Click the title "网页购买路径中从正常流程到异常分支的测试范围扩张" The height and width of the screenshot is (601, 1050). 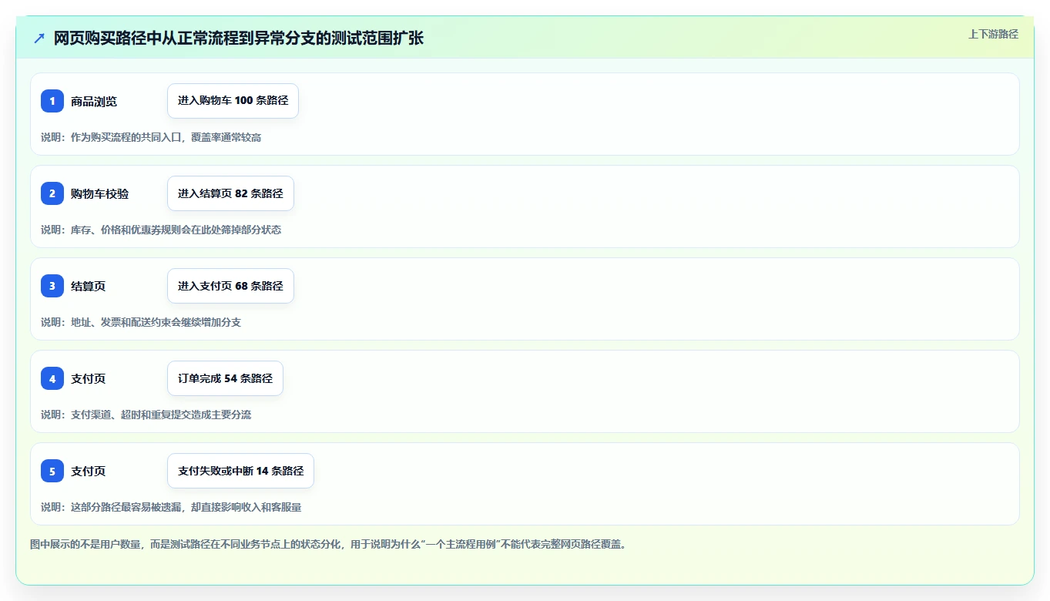tap(239, 39)
